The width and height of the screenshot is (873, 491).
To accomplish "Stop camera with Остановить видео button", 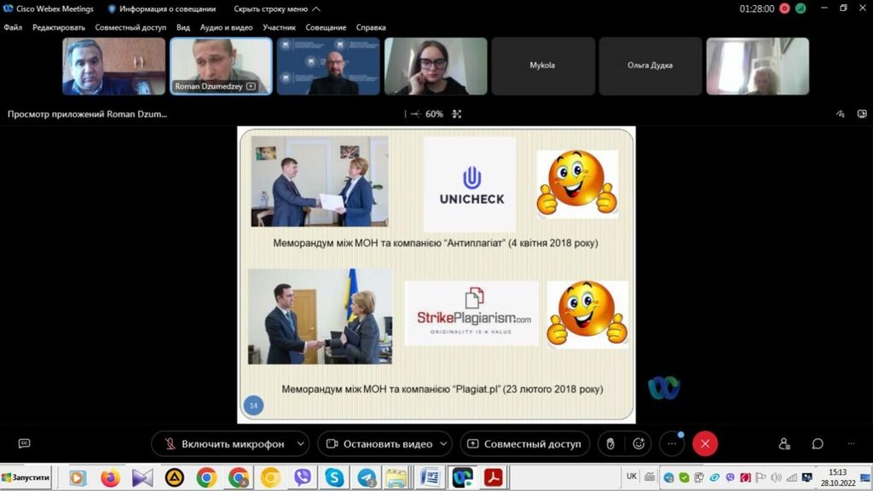I will tap(380, 443).
